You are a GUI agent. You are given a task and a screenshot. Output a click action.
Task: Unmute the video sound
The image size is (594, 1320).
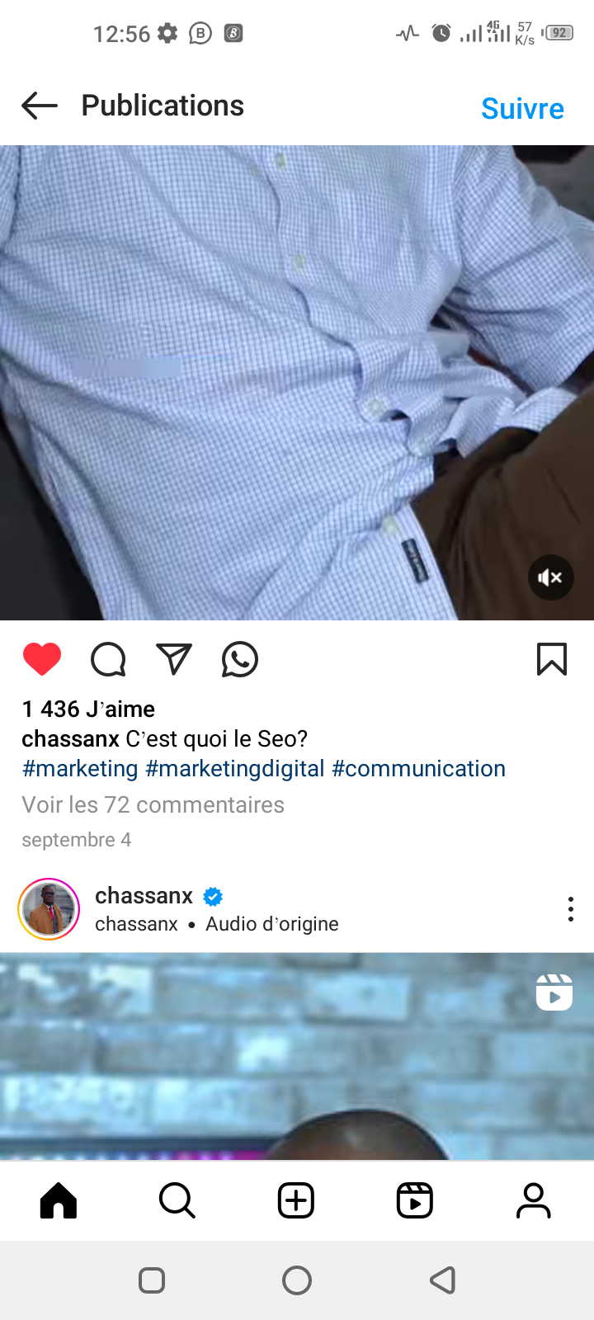pos(550,577)
